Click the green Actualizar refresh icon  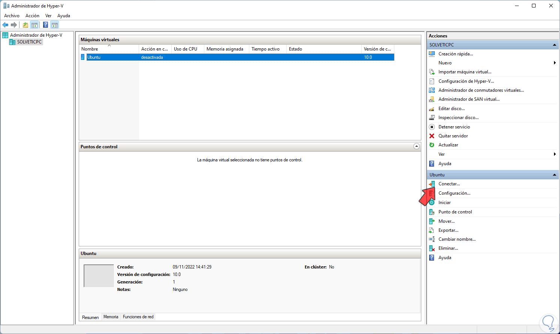point(432,145)
